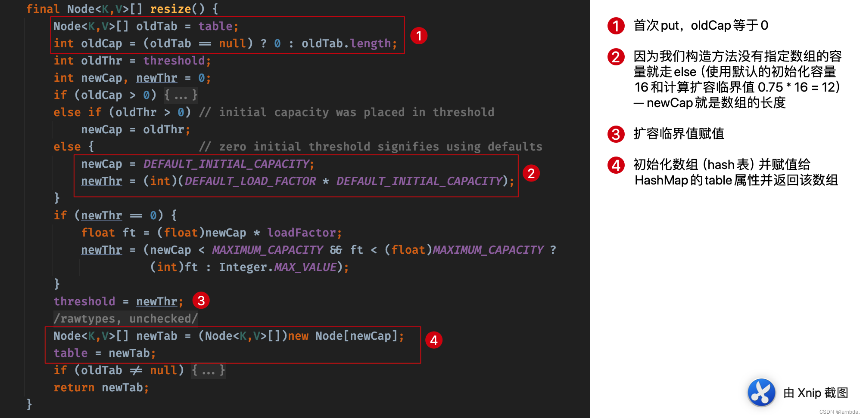The height and width of the screenshot is (418, 866).
Task: Click note text "首次 put，oldCap 等于 0"
Action: coord(701,25)
